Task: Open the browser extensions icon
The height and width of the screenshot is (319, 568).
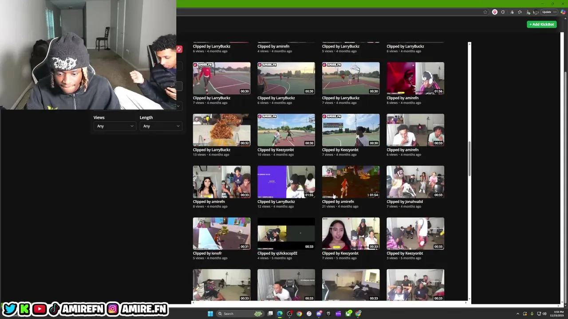Action: (503, 12)
